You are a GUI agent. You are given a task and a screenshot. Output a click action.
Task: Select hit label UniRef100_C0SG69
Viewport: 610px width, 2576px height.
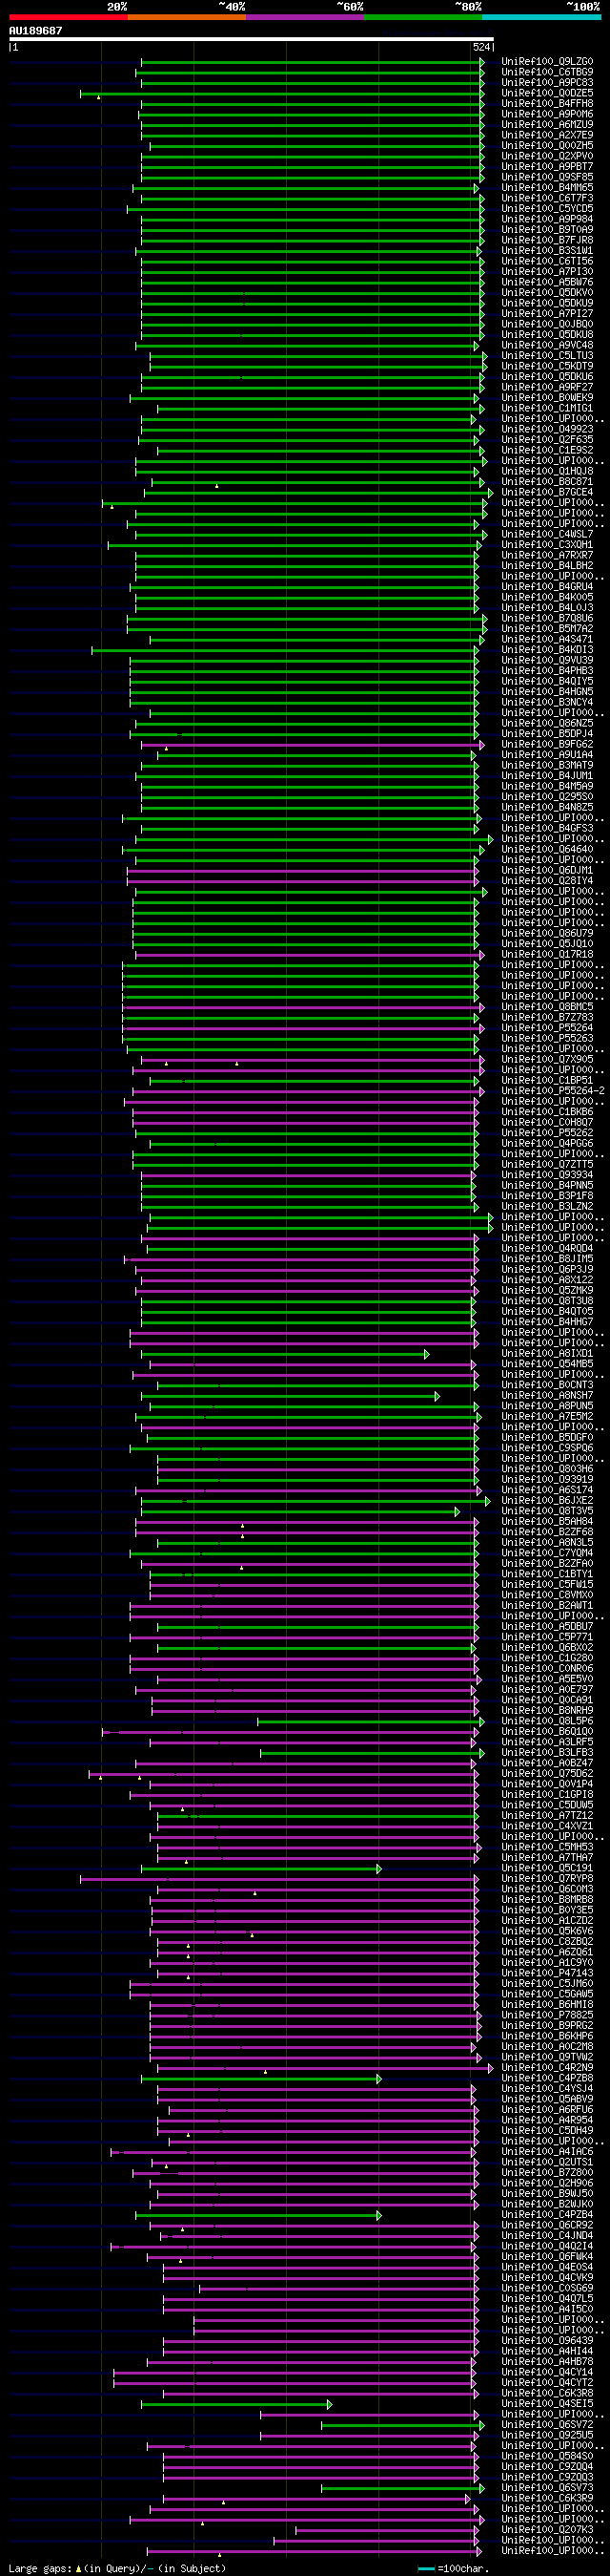click(x=547, y=2288)
